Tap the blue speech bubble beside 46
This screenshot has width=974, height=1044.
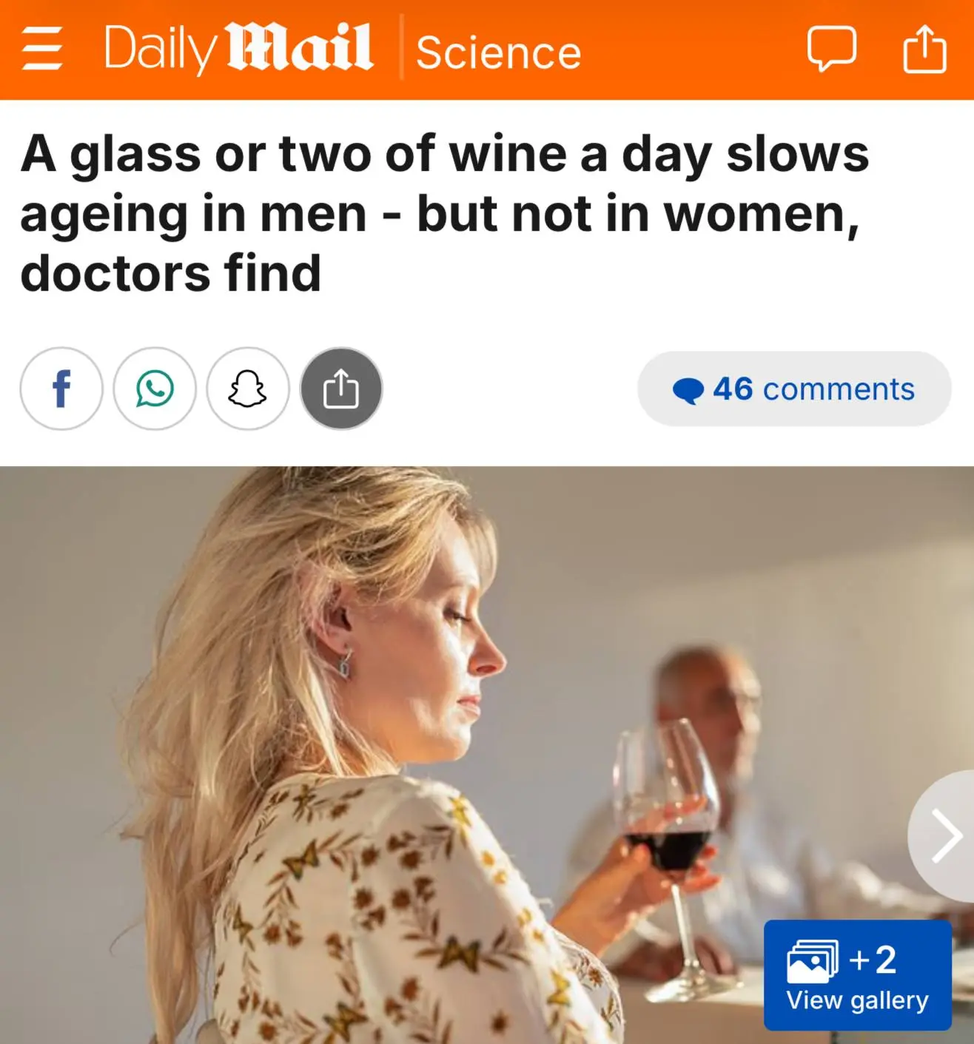[688, 391]
